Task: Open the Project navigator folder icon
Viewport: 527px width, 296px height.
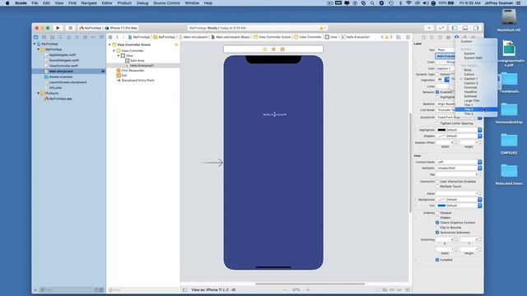Action: [x=36, y=37]
